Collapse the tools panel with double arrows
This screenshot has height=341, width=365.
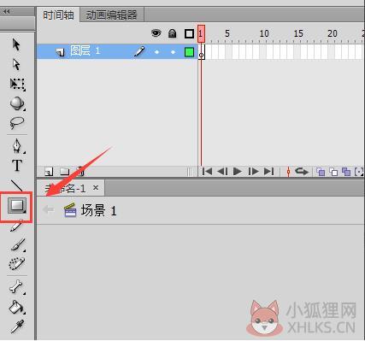click(6, 11)
